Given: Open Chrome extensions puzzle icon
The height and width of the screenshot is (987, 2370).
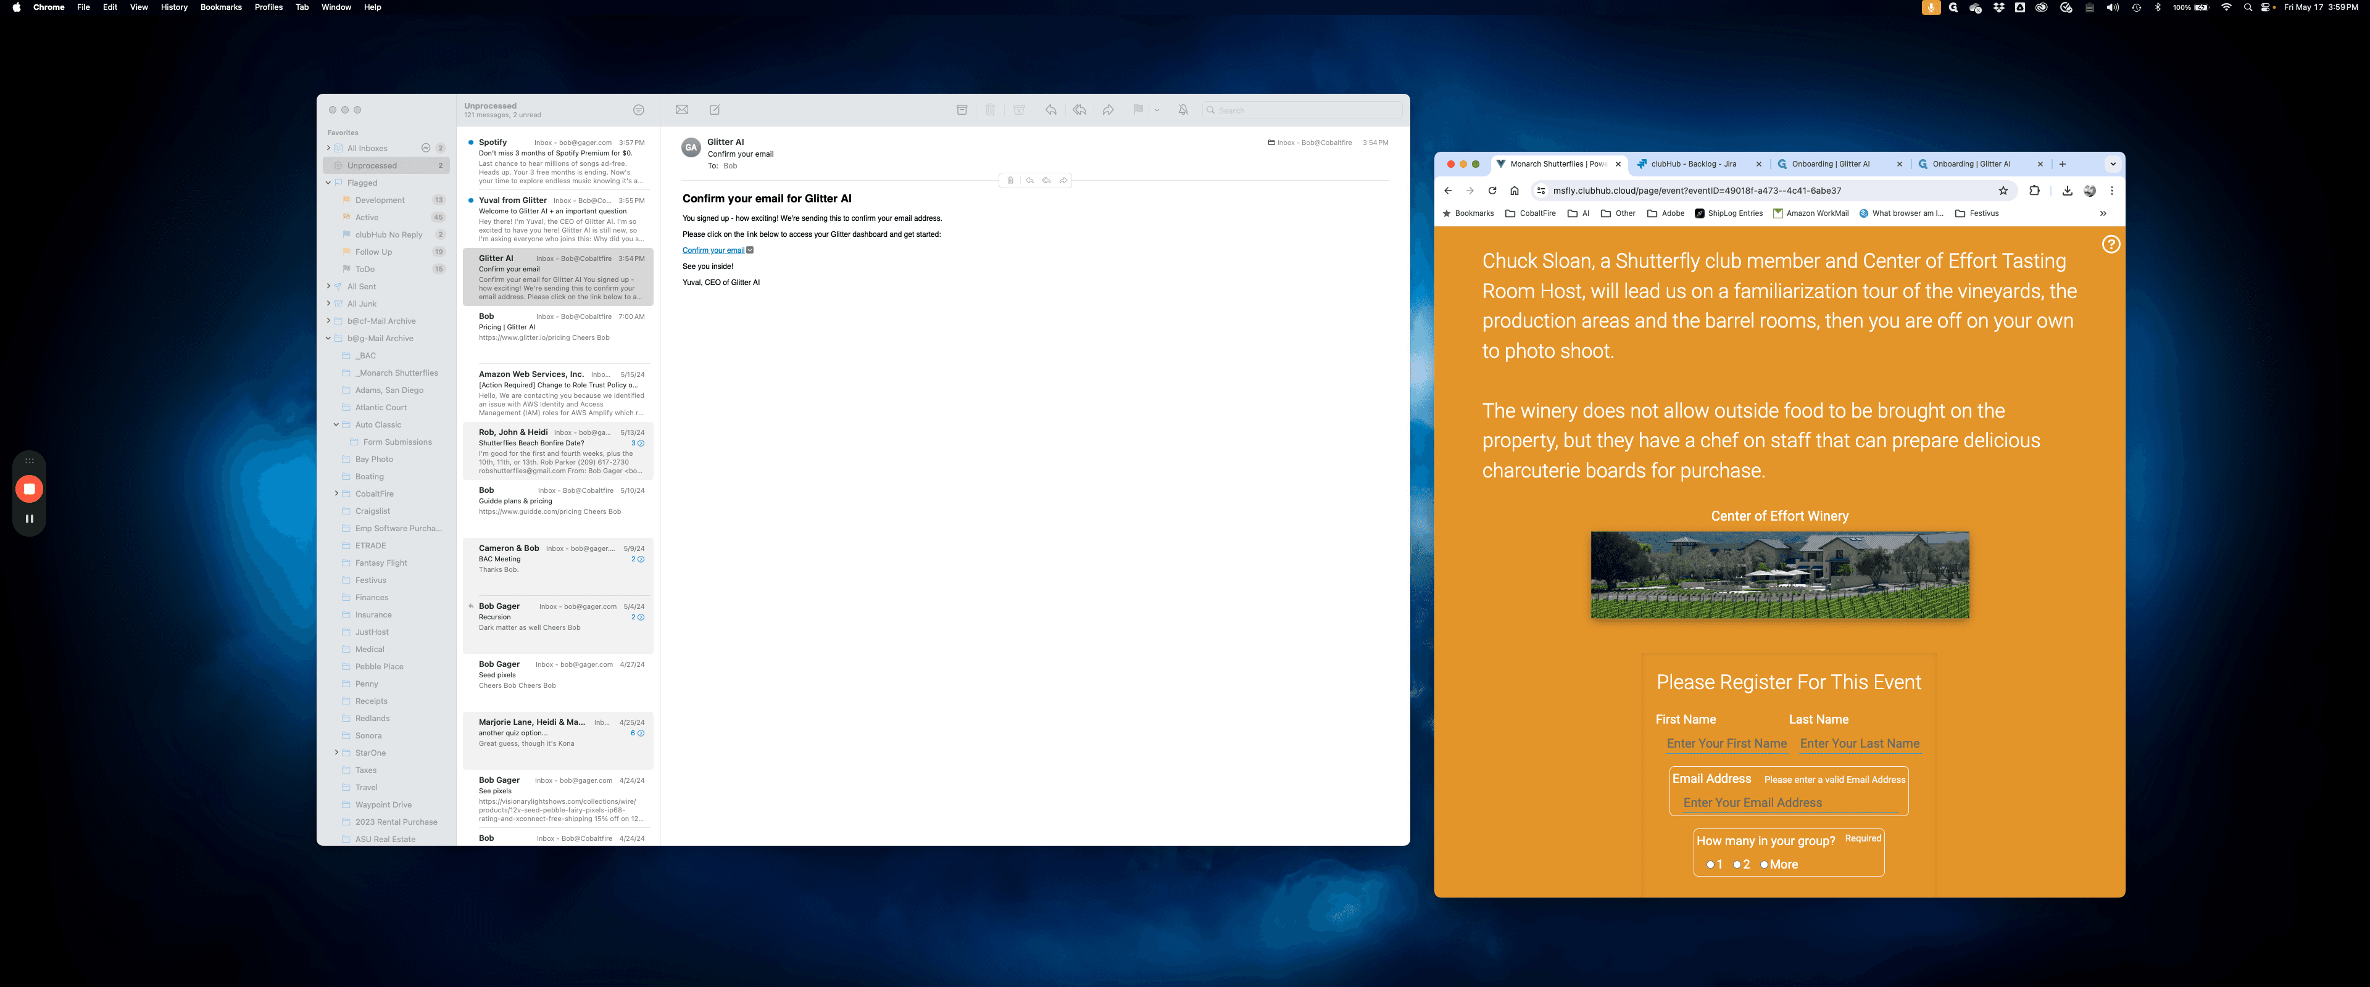Looking at the screenshot, I should tap(2034, 191).
